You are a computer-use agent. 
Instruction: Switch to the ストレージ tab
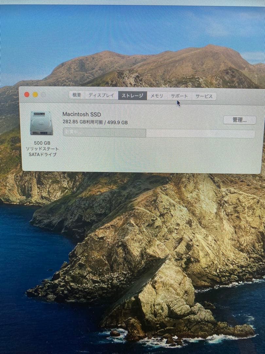pos(132,95)
